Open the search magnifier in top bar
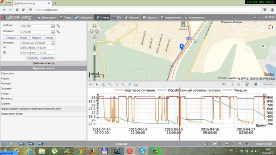Viewport: 276px width, 155px height. pos(255,18)
